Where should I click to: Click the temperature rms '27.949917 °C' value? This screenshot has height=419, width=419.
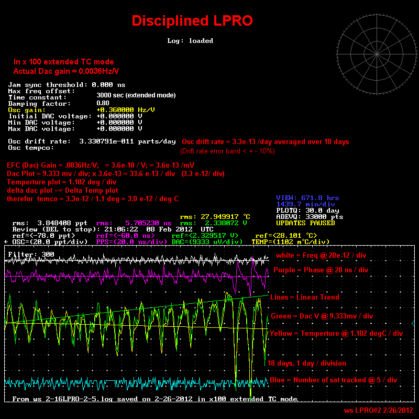pos(225,217)
